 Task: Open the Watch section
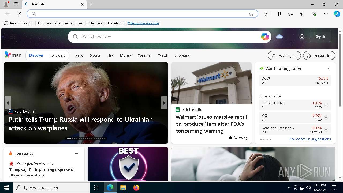[x=163, y=55]
